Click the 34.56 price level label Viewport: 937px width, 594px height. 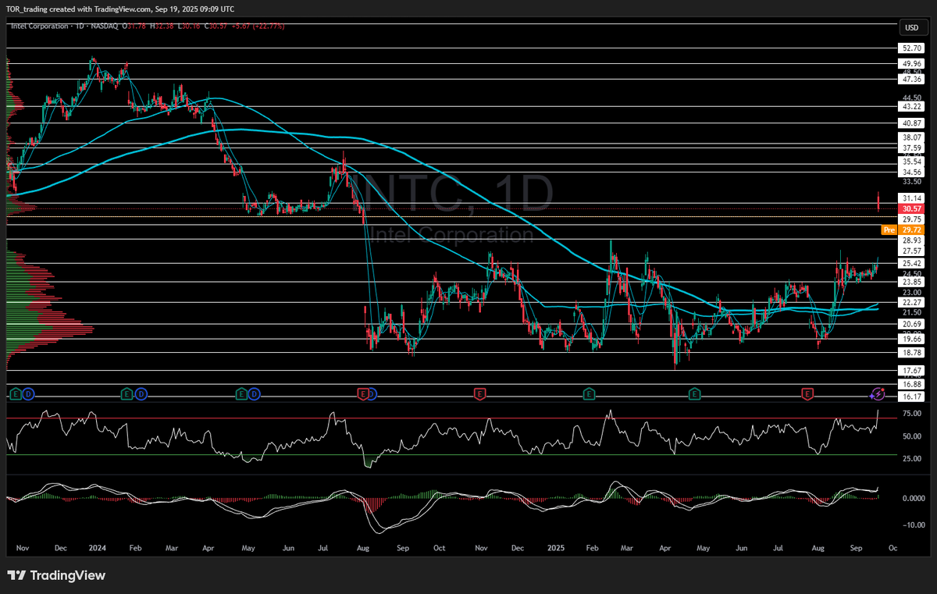tap(912, 172)
